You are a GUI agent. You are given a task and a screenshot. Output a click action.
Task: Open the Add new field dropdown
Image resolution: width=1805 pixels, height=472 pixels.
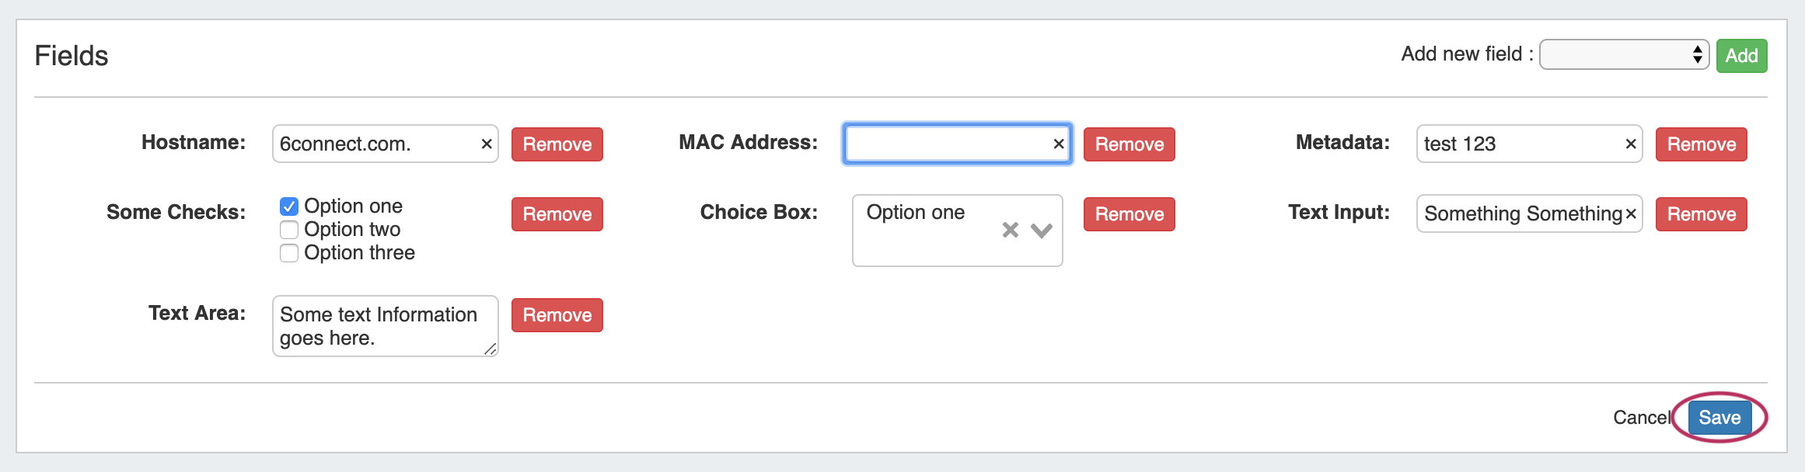point(1624,55)
